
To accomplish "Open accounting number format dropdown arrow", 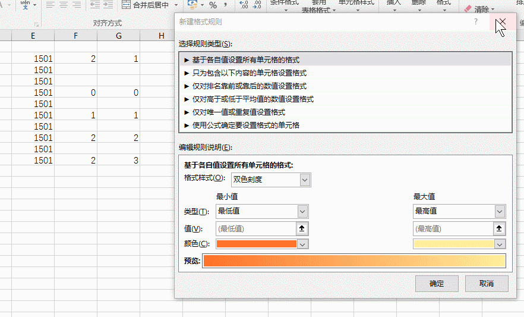I will click(x=202, y=5).
